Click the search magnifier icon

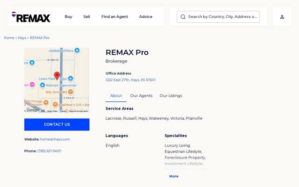pyautogui.click(x=183, y=17)
